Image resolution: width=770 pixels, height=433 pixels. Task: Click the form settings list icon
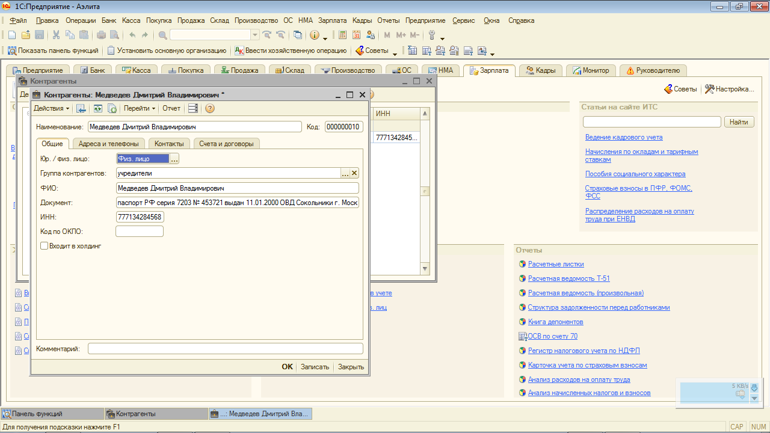[x=192, y=108]
